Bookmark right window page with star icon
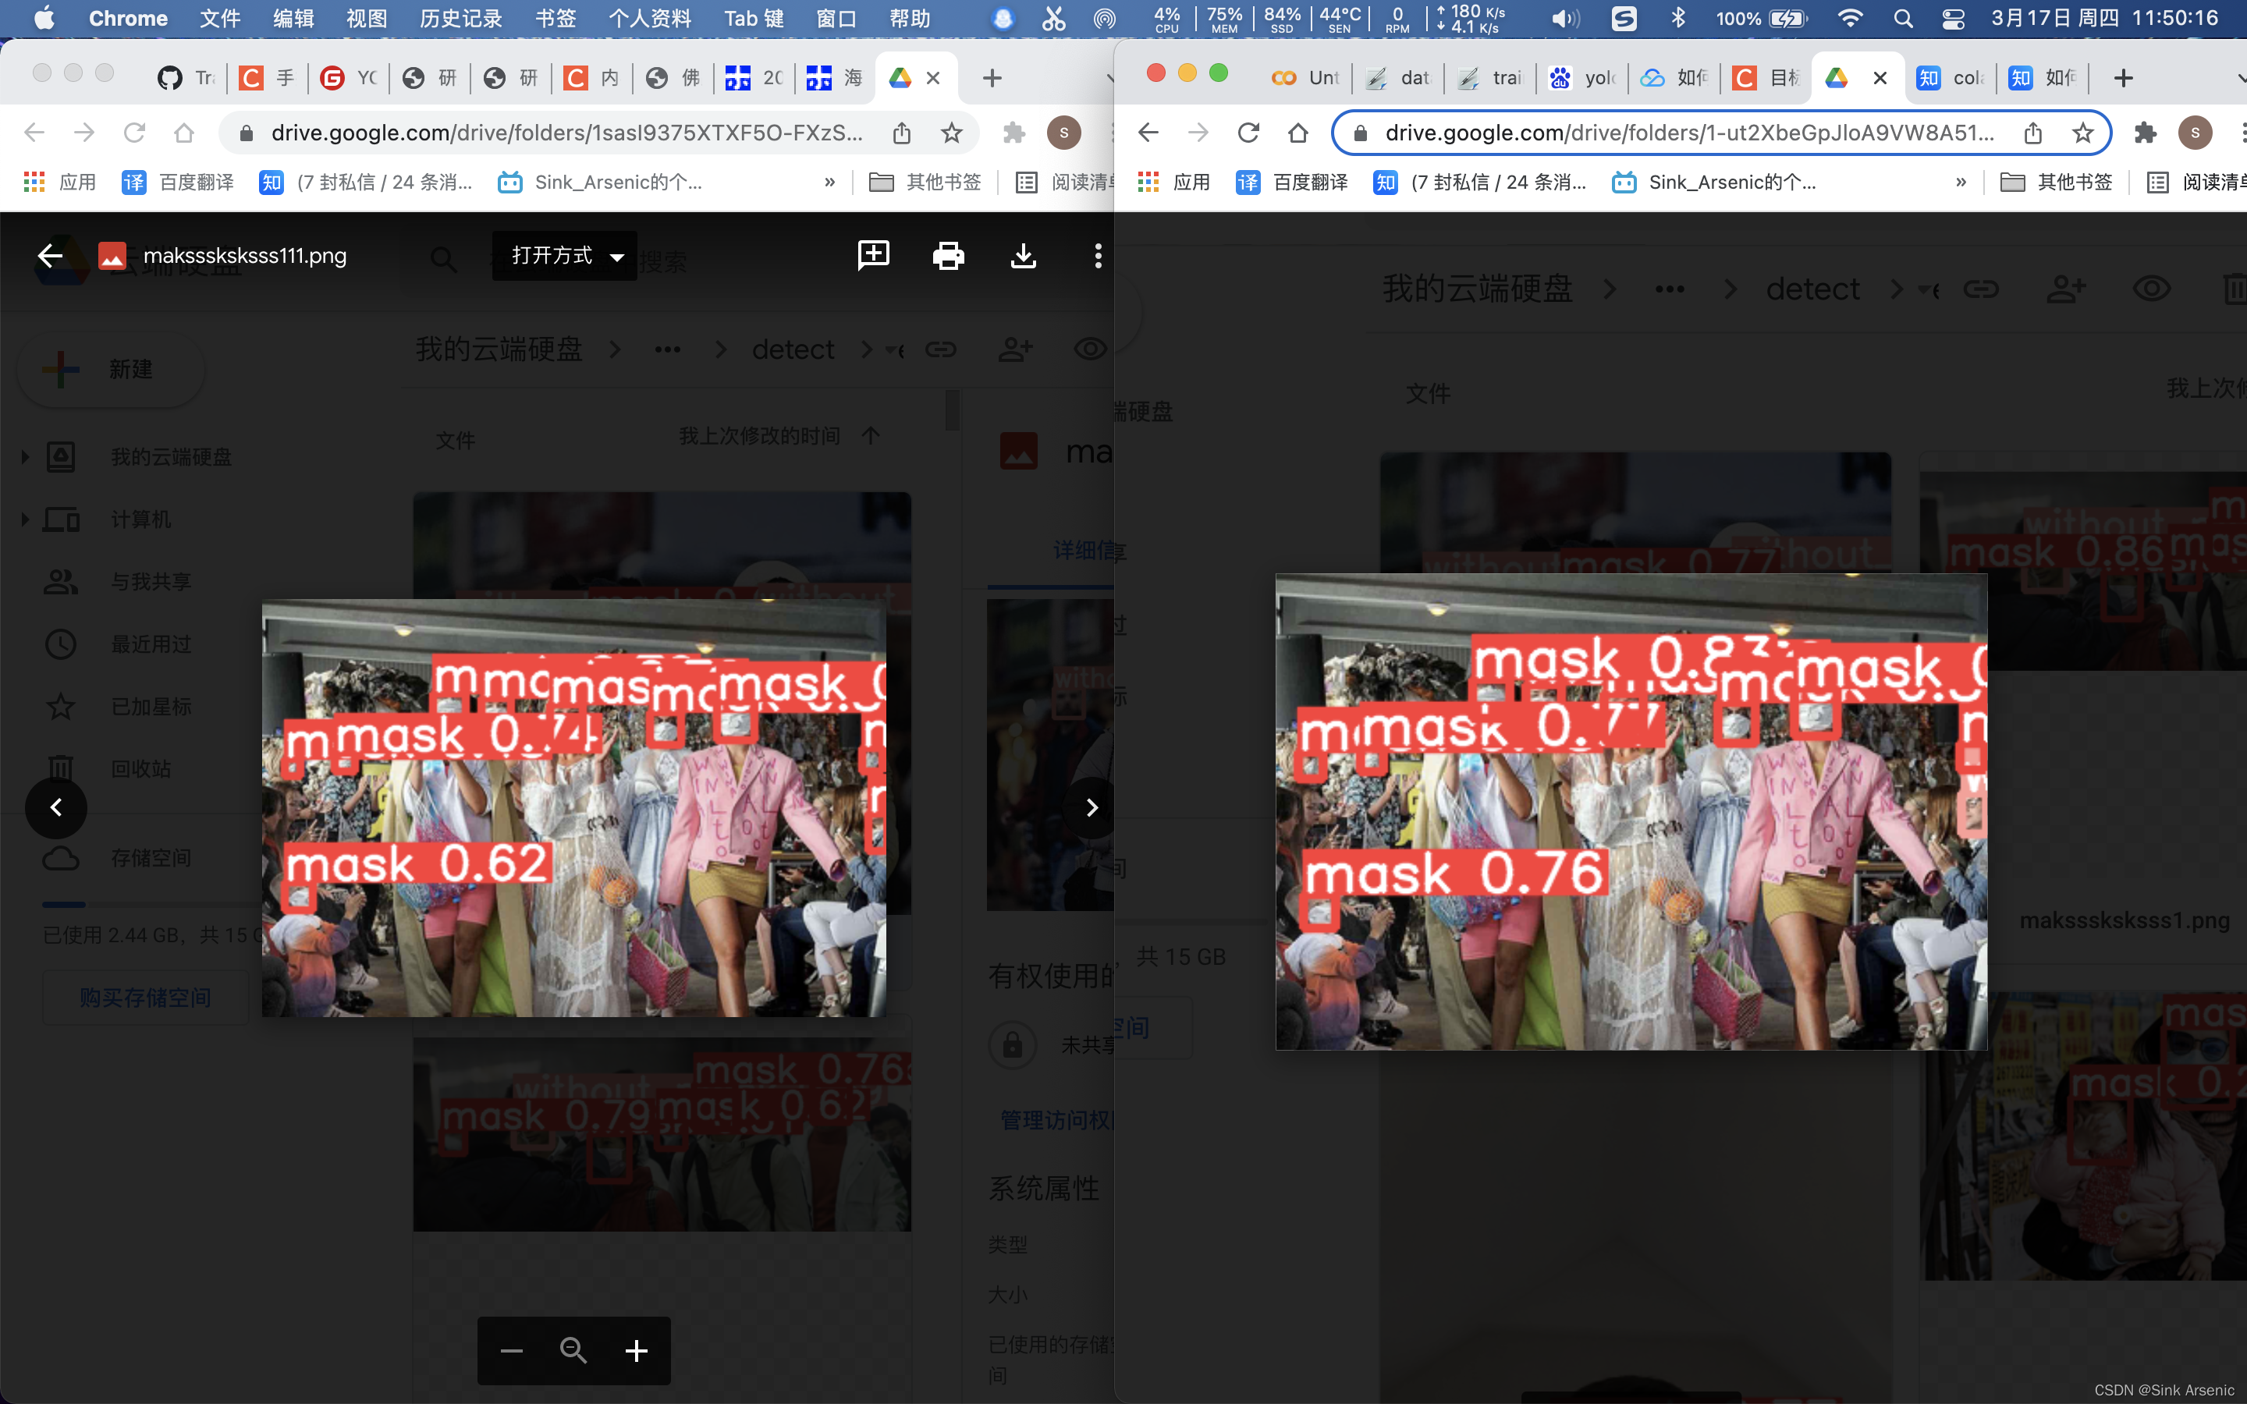This screenshot has height=1404, width=2247. click(2082, 133)
